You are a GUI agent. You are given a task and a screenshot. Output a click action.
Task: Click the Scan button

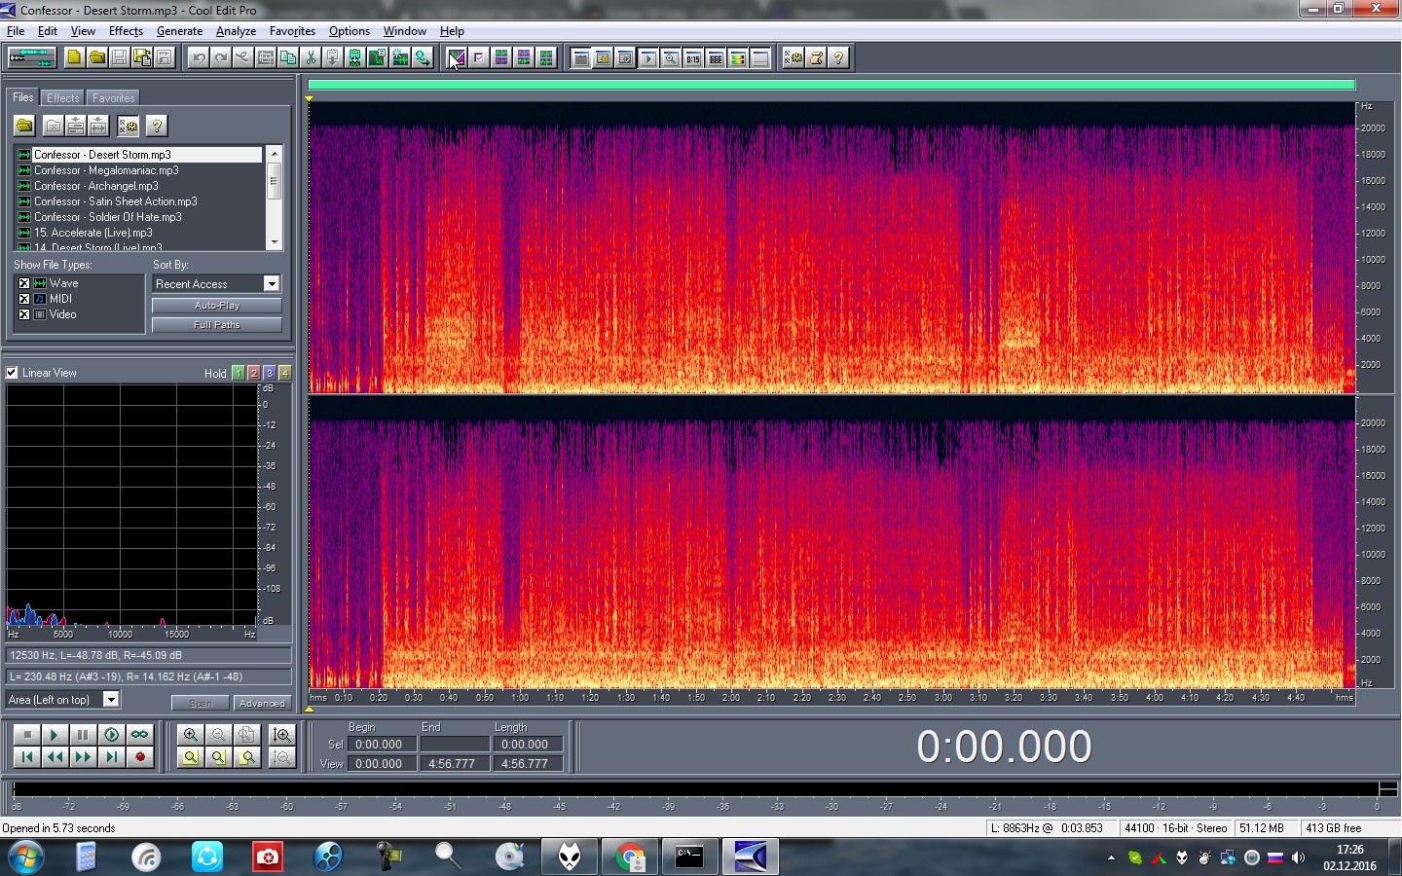coord(201,703)
